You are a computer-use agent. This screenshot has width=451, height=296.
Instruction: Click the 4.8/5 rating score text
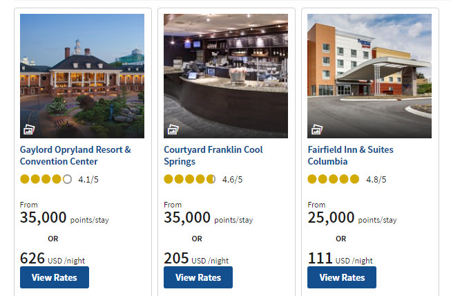[x=376, y=180]
